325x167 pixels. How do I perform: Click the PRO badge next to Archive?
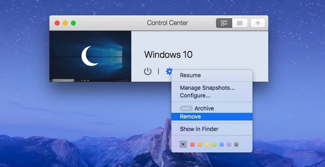186,108
